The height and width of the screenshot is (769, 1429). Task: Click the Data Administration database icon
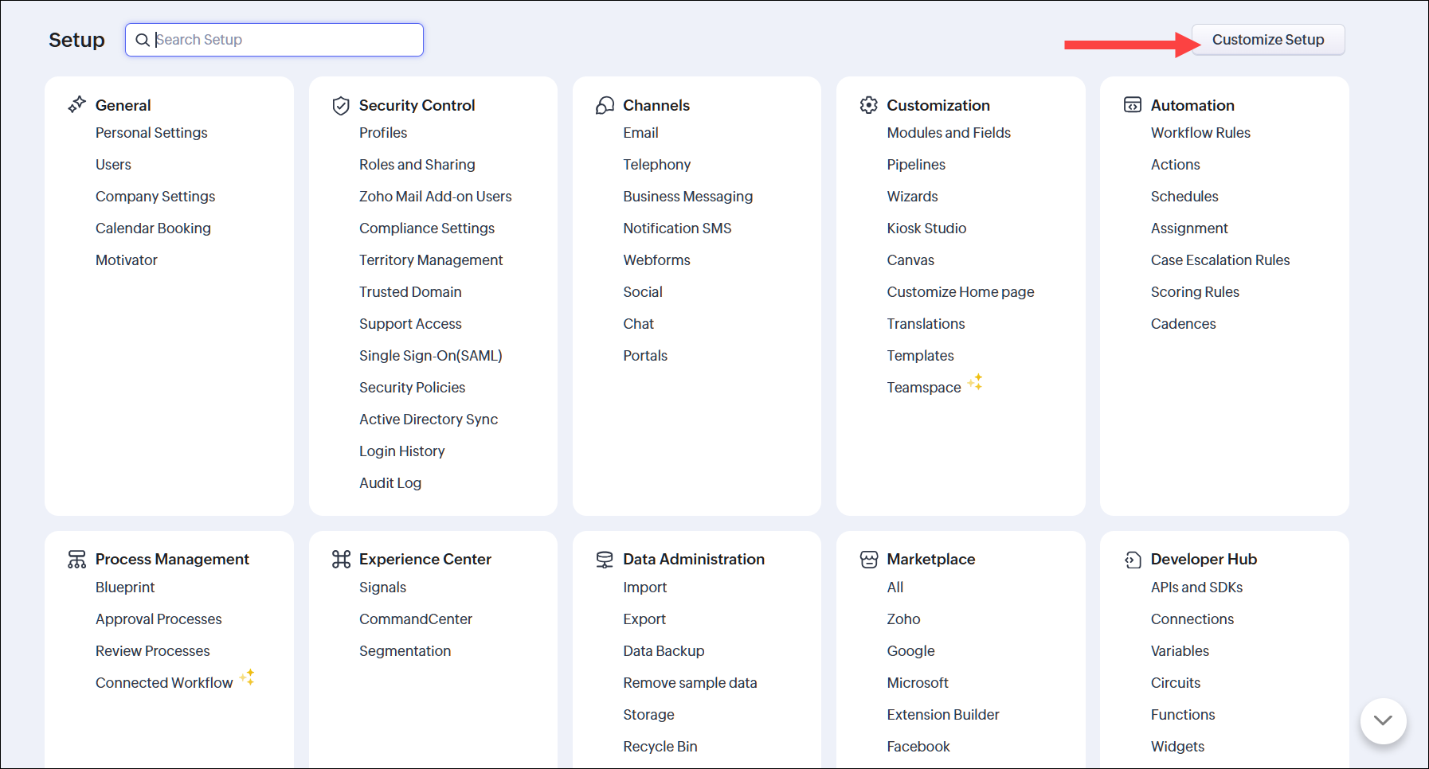[x=605, y=560]
